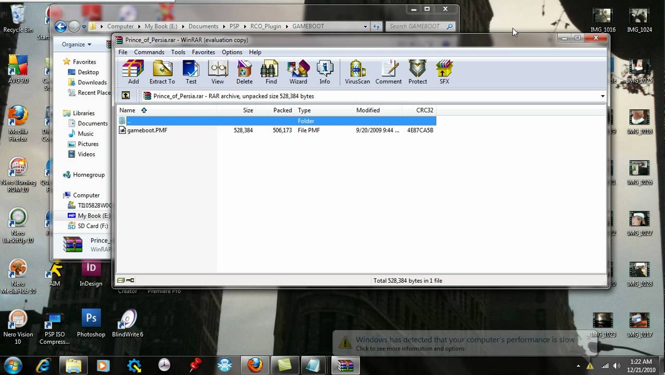Open the File menu
Image resolution: width=665 pixels, height=375 pixels.
[123, 52]
